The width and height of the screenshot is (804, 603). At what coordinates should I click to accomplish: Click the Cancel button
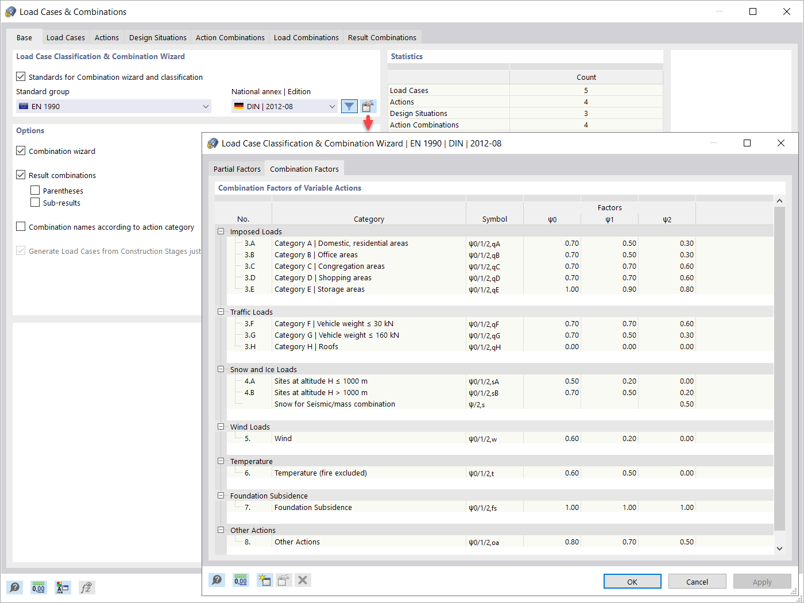point(697,581)
